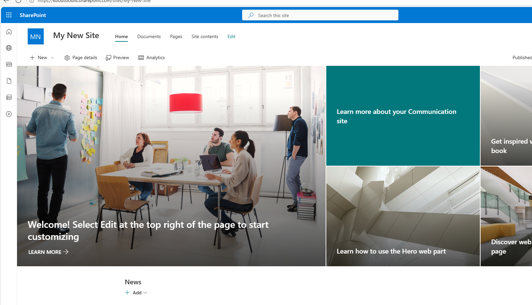This screenshot has height=305, width=532.
Task: Click the Create plus circle icon
Action: tap(9, 114)
